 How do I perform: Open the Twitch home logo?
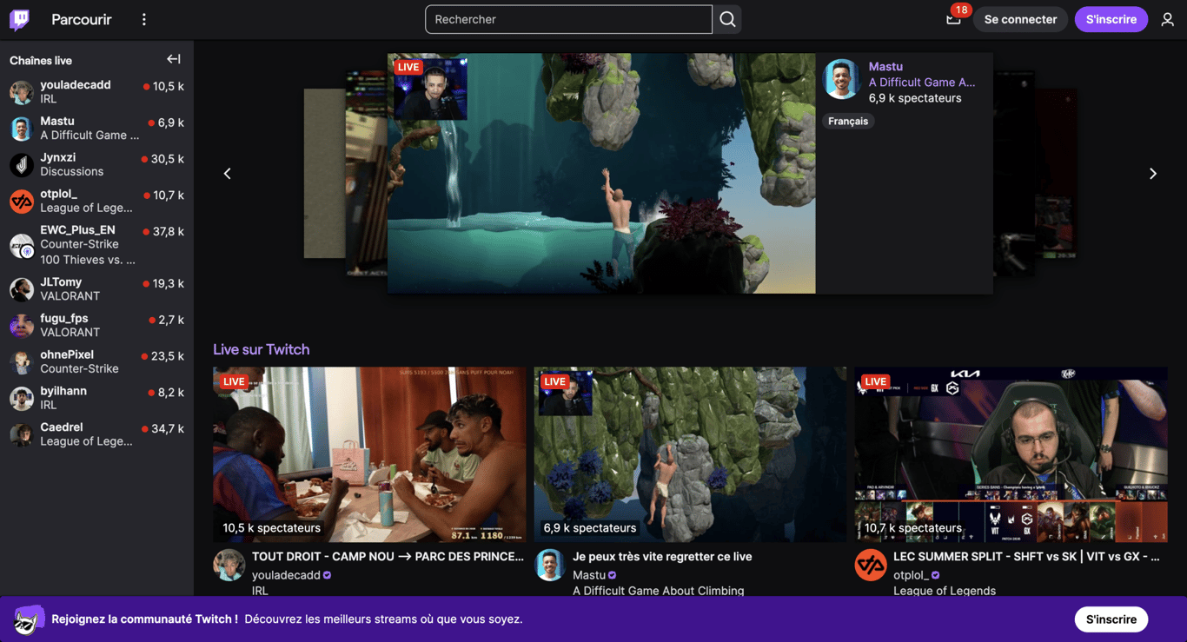coord(19,19)
